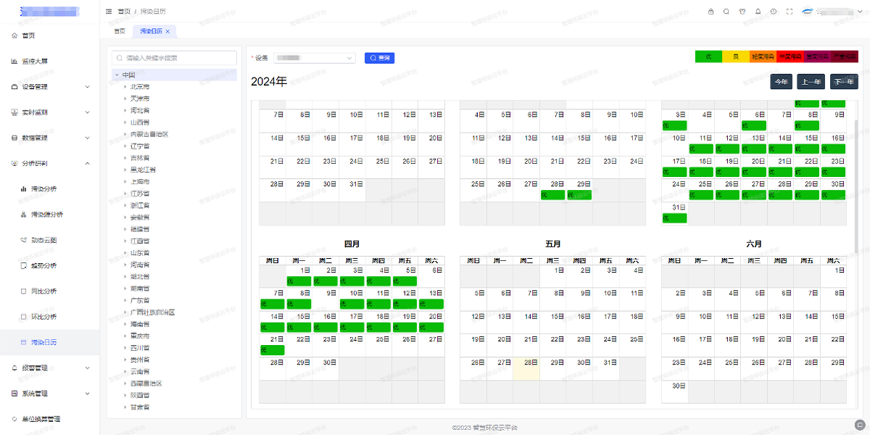The width and height of the screenshot is (870, 435).
Task: Close the 污染日历 tab with its X
Action: coord(167,31)
